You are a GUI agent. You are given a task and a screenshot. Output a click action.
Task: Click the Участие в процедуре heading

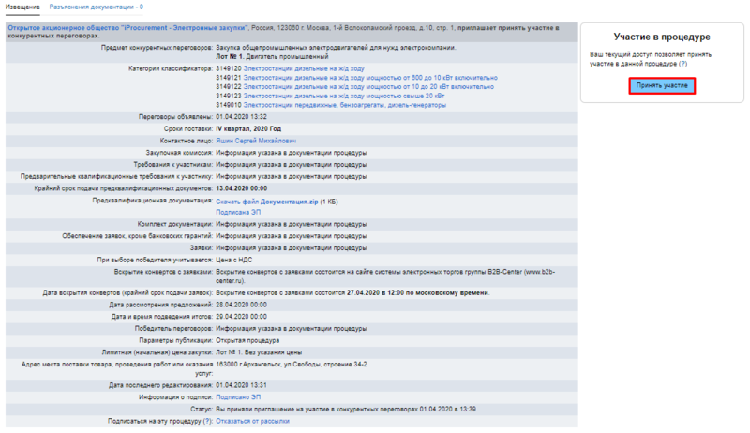662,37
